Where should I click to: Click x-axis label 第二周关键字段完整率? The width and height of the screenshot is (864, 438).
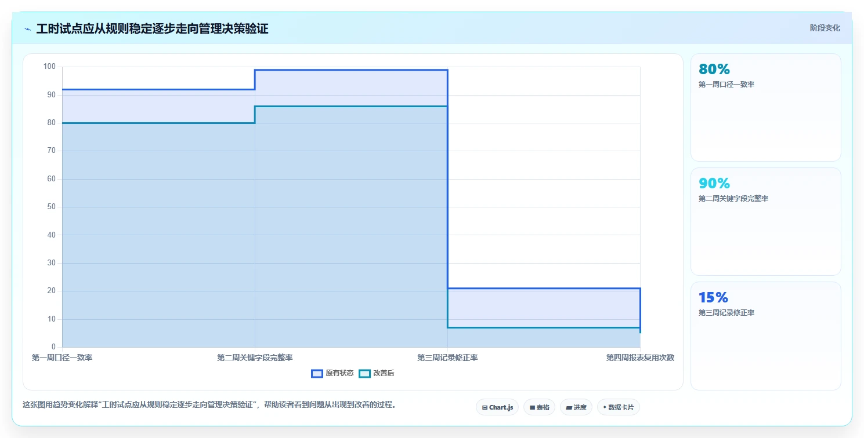click(255, 358)
